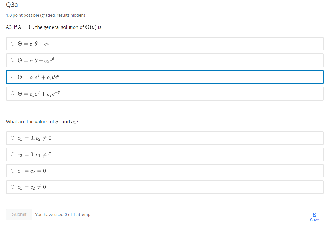Select radio for c₂ = 0, c₁ ≠ 0
The width and height of the screenshot is (329, 227).
[12, 154]
